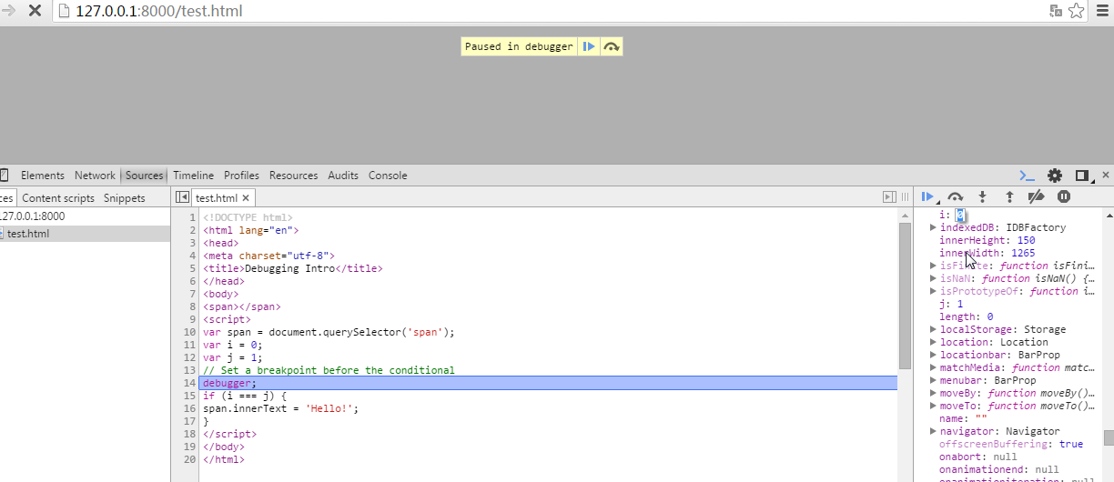Go forward in browser history
This screenshot has height=482, width=1114.
[8, 11]
